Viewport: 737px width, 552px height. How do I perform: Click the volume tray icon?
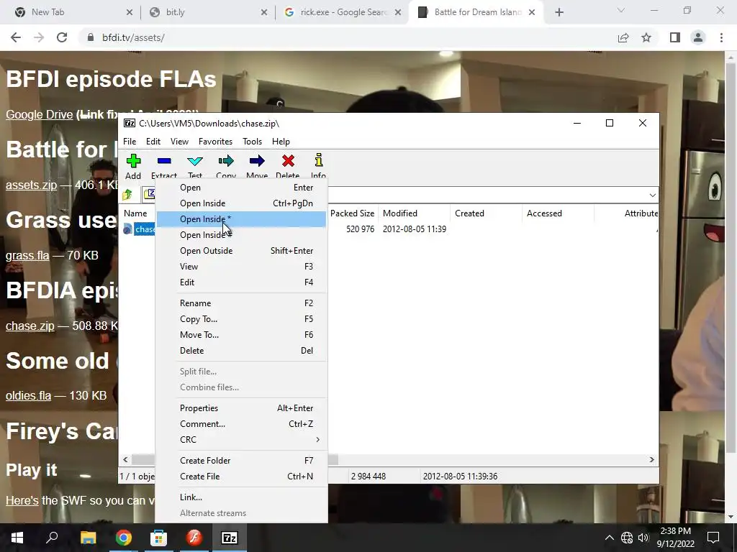tap(643, 538)
